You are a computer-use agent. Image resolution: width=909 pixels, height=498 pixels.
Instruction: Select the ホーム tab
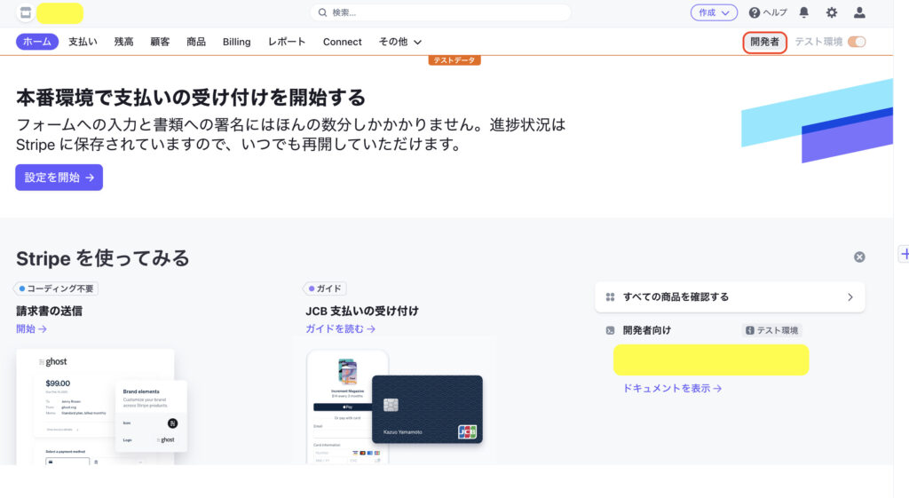[x=37, y=42]
